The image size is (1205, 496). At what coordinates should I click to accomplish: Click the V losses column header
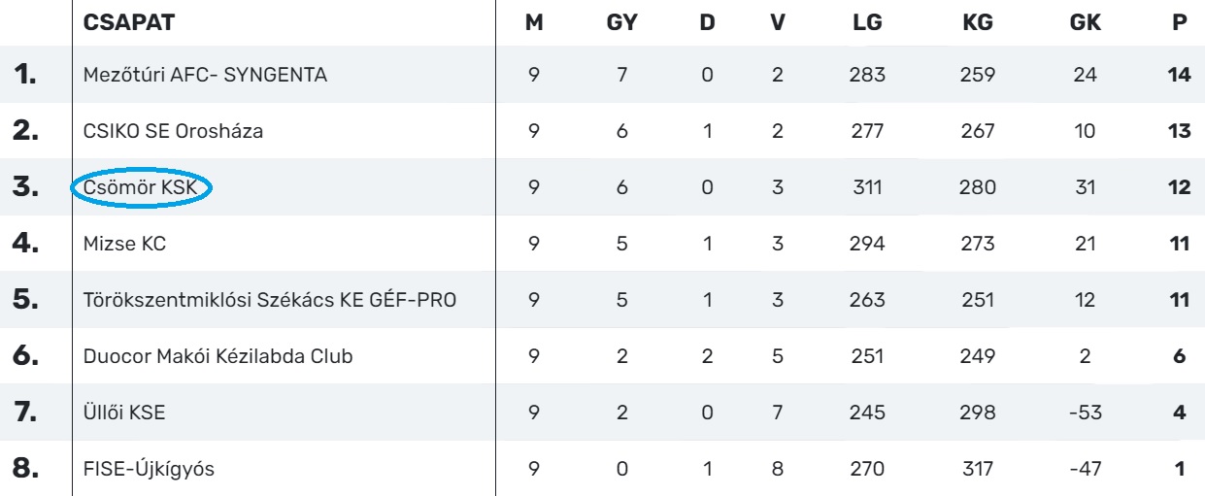click(x=777, y=23)
